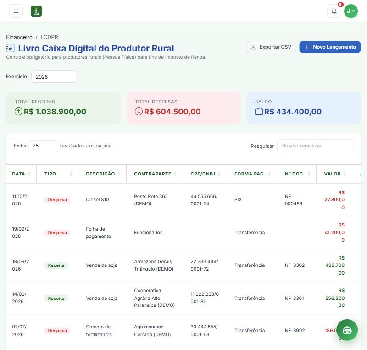Select AgroInsumos Cerrado (DEMO) cell
This screenshot has height=350, width=367.
coord(152,331)
